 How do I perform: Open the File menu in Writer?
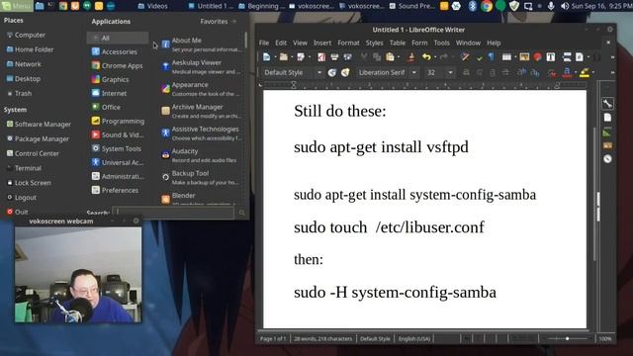click(264, 43)
